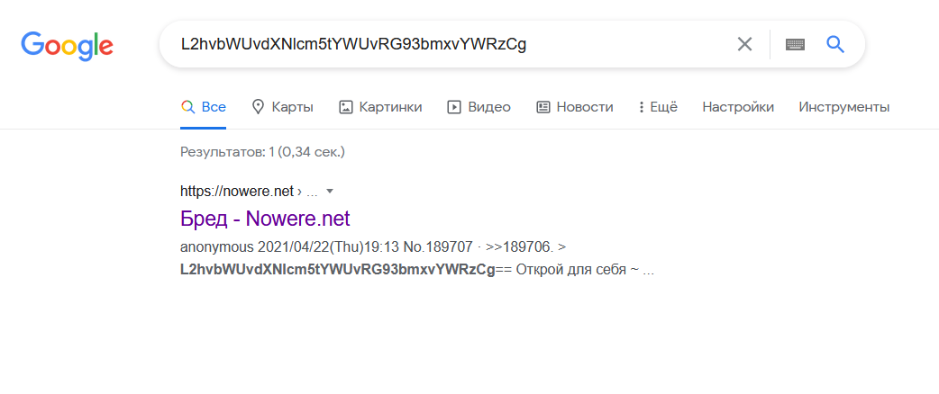This screenshot has height=394, width=939.
Task: Click the Карты tab label
Action: click(293, 107)
